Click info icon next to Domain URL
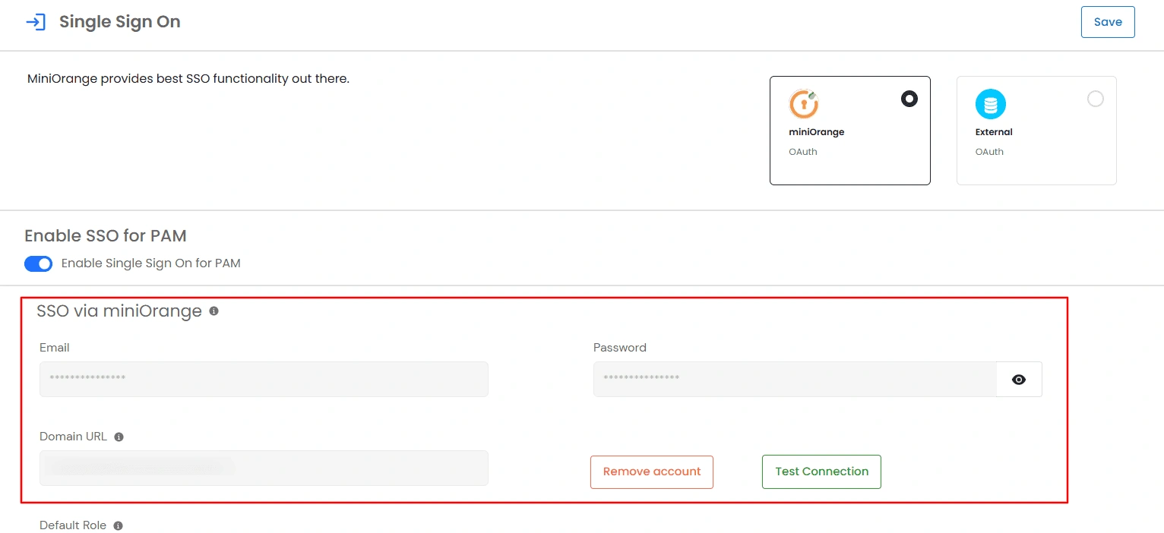The image size is (1164, 533). [119, 437]
